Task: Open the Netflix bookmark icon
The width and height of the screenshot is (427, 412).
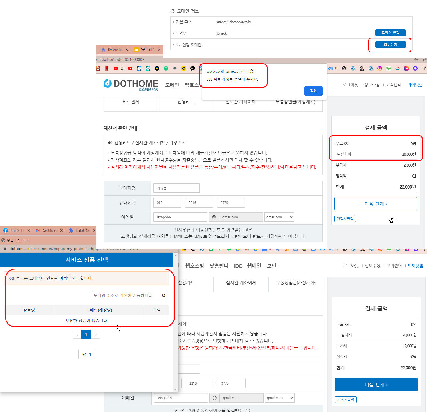Action: (x=107, y=68)
